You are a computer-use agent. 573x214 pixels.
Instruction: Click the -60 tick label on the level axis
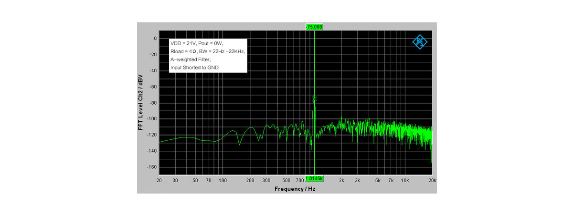(x=153, y=87)
